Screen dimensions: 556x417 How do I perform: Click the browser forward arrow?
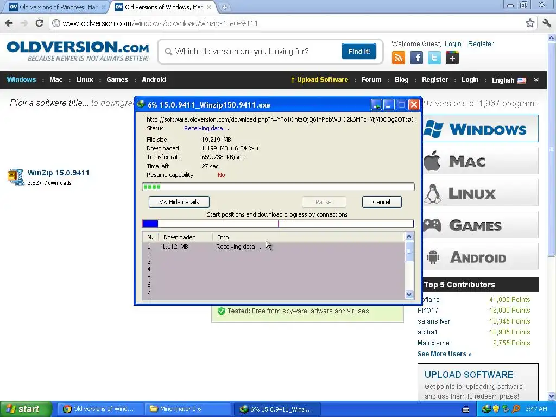point(24,23)
